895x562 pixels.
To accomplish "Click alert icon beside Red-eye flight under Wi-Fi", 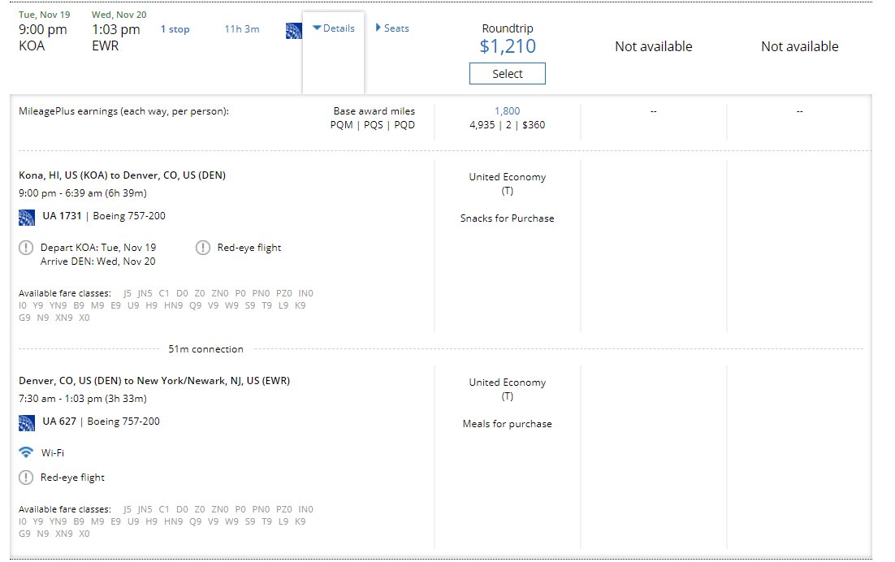I will [x=26, y=478].
